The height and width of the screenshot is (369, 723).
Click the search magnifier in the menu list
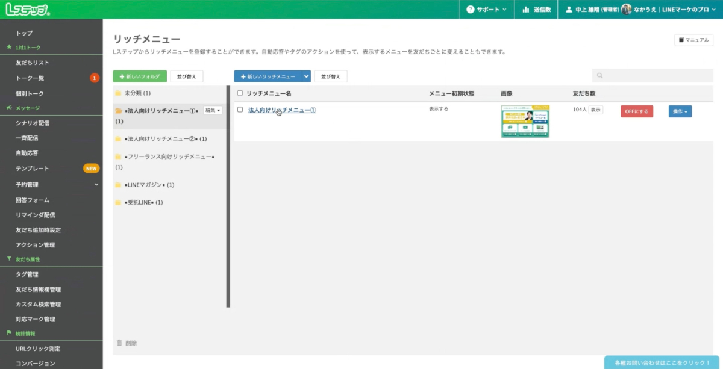[x=599, y=75]
